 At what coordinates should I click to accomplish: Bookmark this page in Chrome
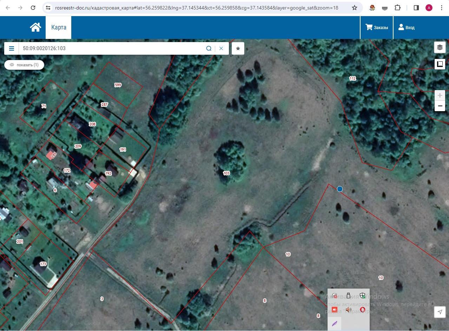point(355,7)
